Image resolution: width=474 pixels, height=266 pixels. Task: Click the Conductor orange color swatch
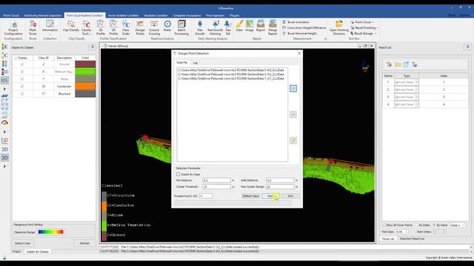[85, 86]
